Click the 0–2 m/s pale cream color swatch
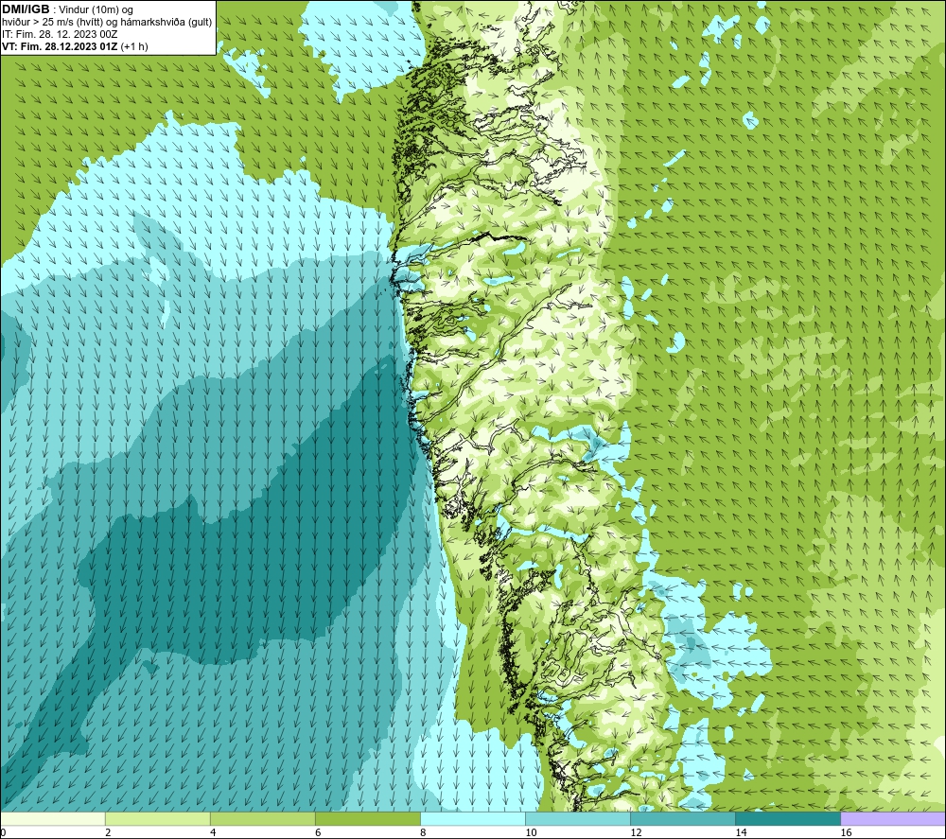 pos(52,818)
